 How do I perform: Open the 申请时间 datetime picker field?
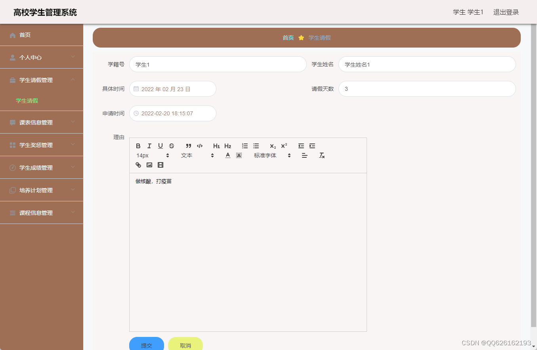[173, 113]
